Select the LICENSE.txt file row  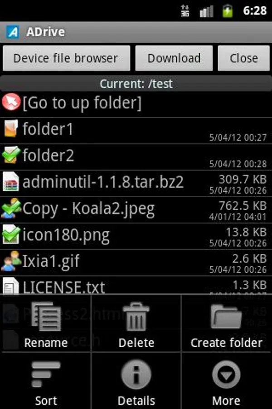tap(136, 285)
